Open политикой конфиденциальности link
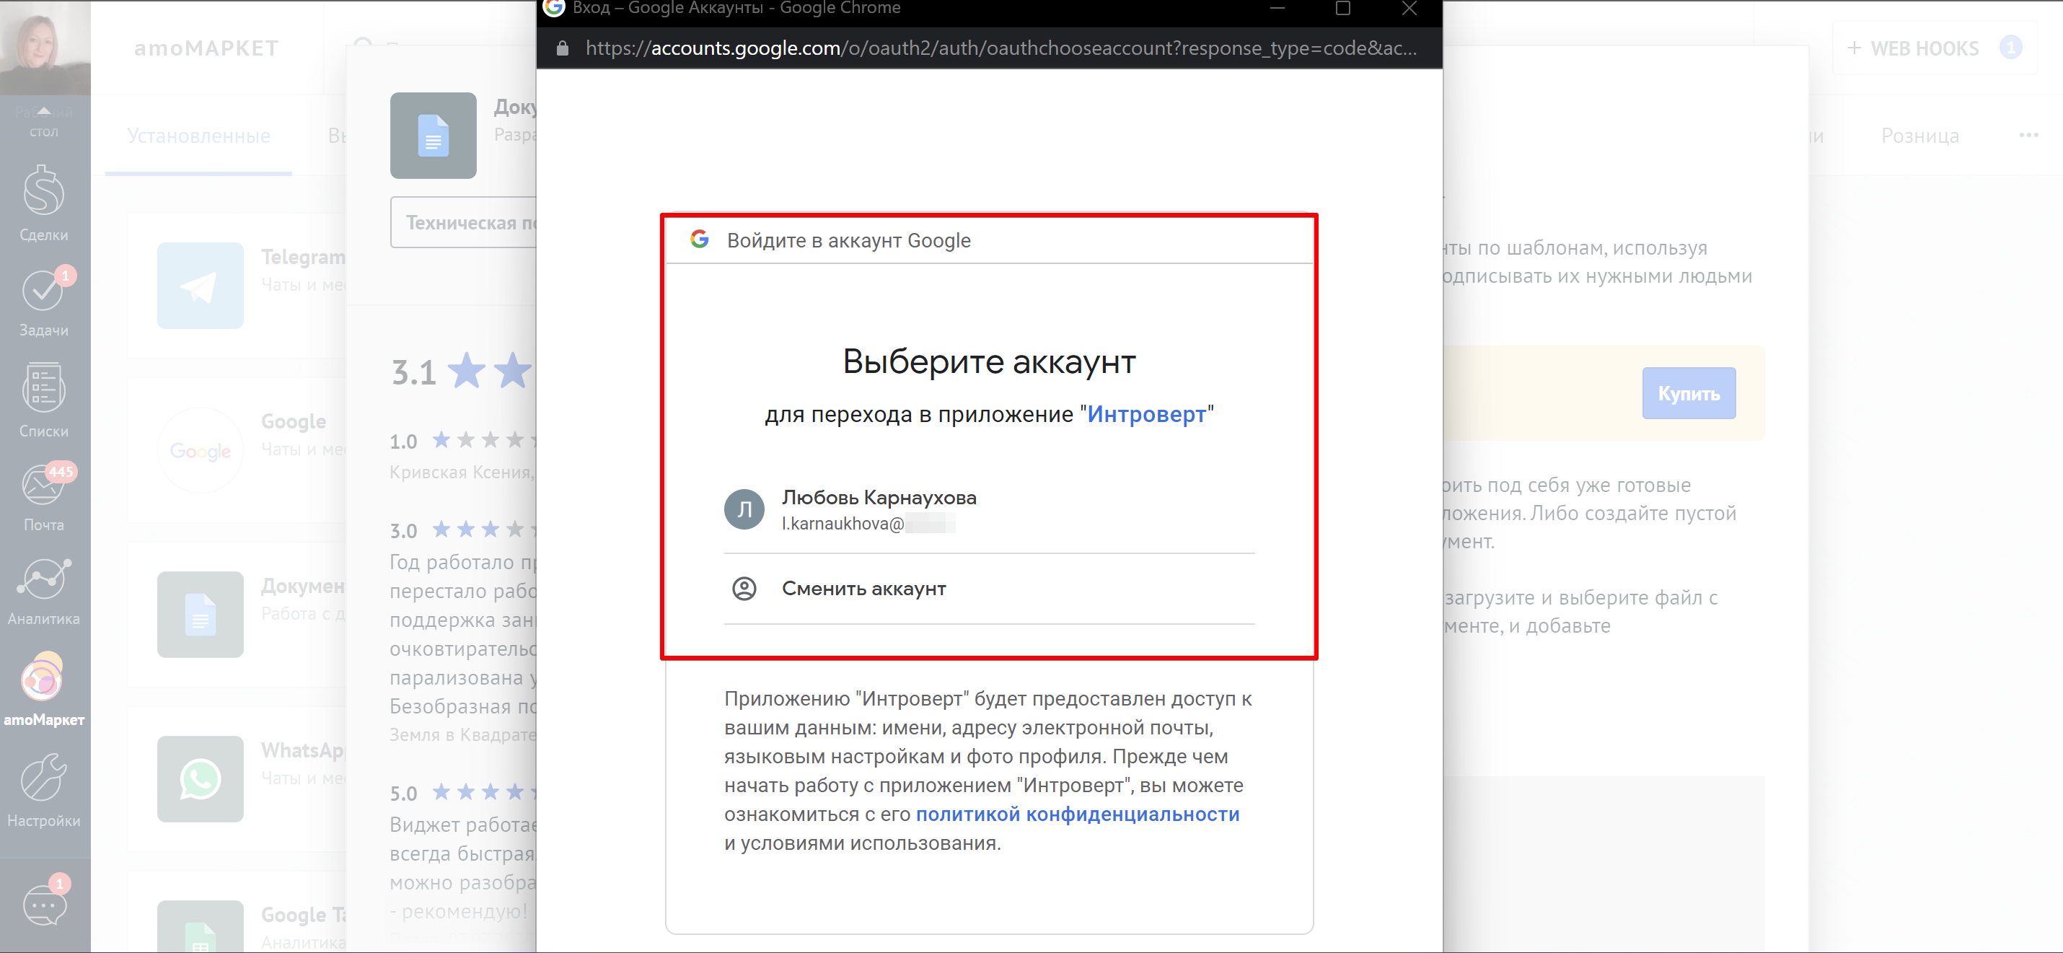 click(x=1077, y=814)
